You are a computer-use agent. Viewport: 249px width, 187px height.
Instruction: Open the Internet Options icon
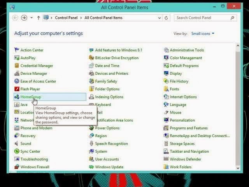[x=166, y=97]
